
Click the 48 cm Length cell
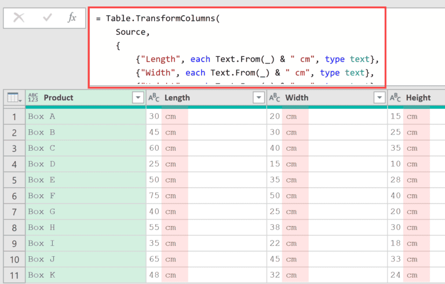[206, 275]
